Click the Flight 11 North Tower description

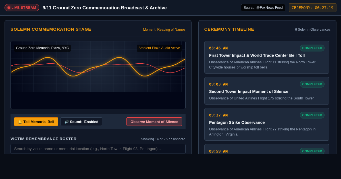pyautogui.click(x=263, y=65)
